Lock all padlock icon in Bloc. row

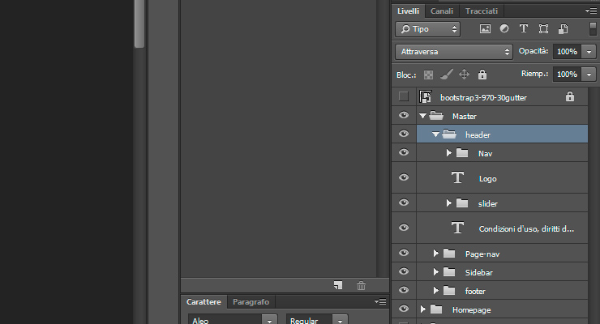pyautogui.click(x=482, y=75)
